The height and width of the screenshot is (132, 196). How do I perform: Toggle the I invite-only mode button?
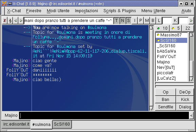[135, 21]
